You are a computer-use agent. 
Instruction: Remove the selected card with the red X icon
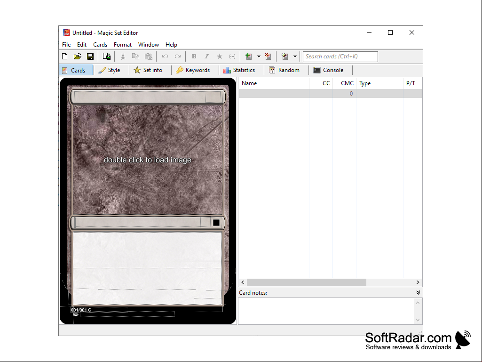[x=268, y=56]
